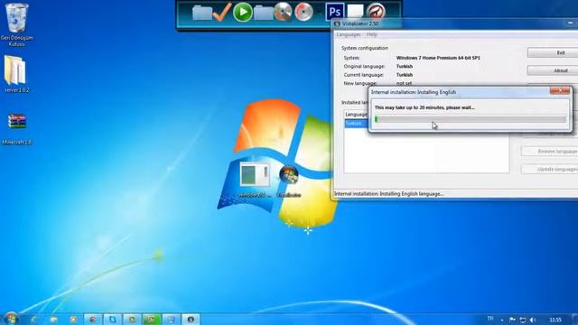Click the Update languages button
The width and height of the screenshot is (578, 325).
coord(550,169)
